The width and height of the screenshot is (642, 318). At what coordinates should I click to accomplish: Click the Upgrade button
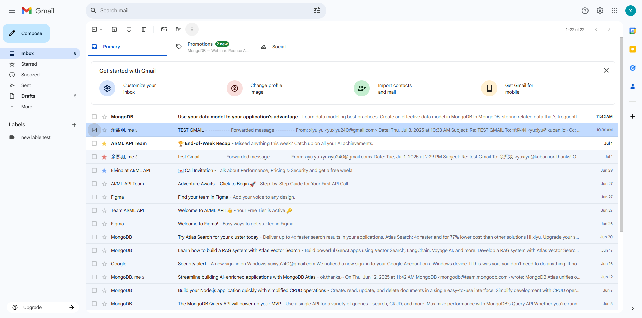tap(43, 307)
